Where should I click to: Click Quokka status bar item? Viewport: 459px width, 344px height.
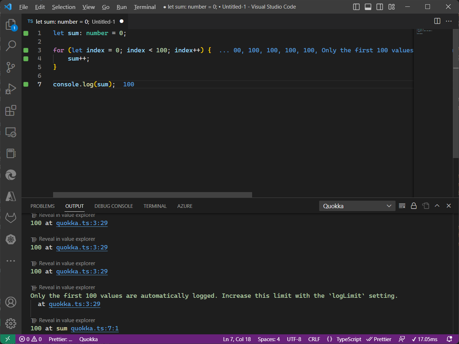(88, 339)
